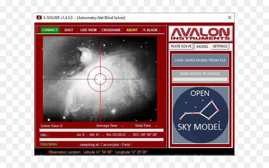Switch to the PLATE SOLVE tab
This screenshot has width=269, height=168.
[x=181, y=46]
